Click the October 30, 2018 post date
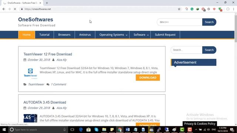Viewport: 237px width, 133px height. (39, 60)
